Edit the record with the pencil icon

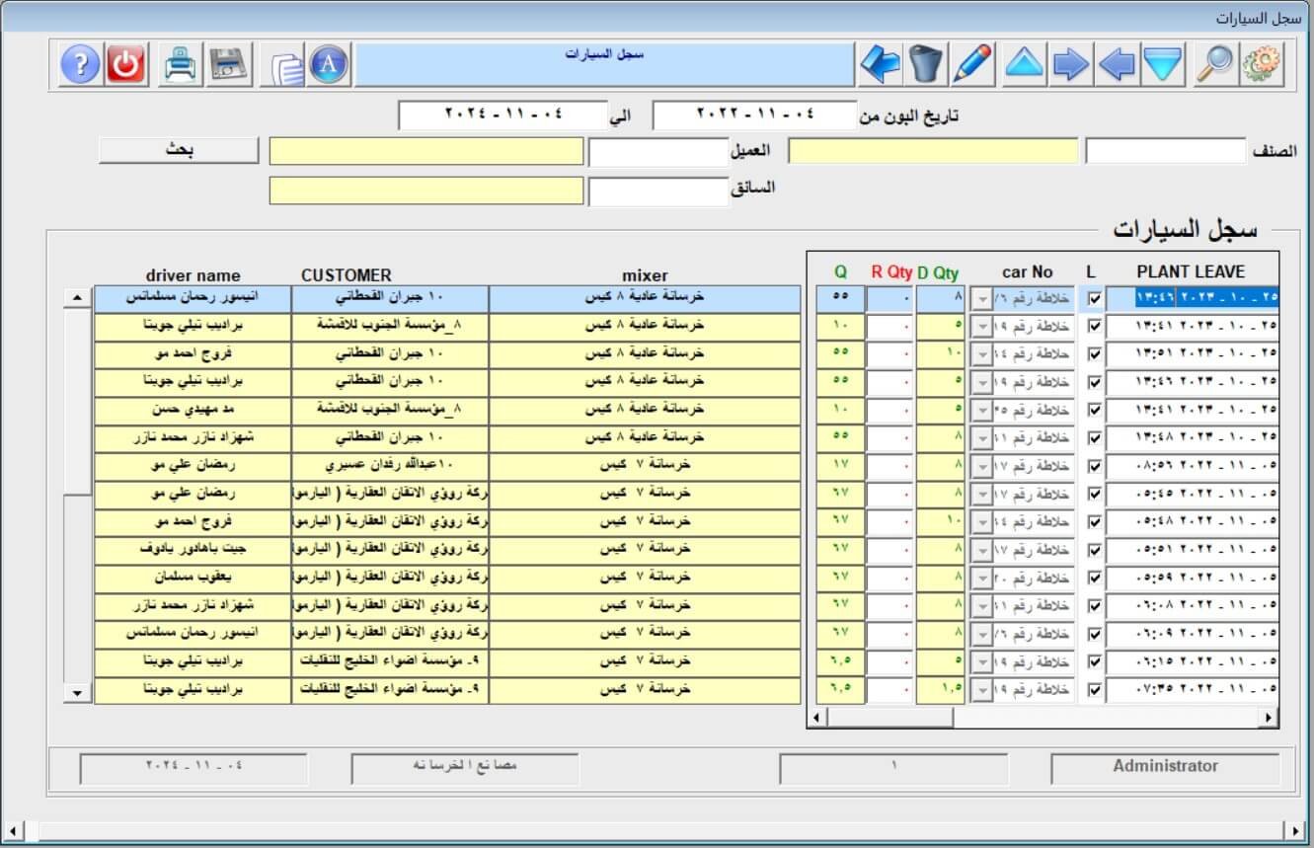point(972,65)
